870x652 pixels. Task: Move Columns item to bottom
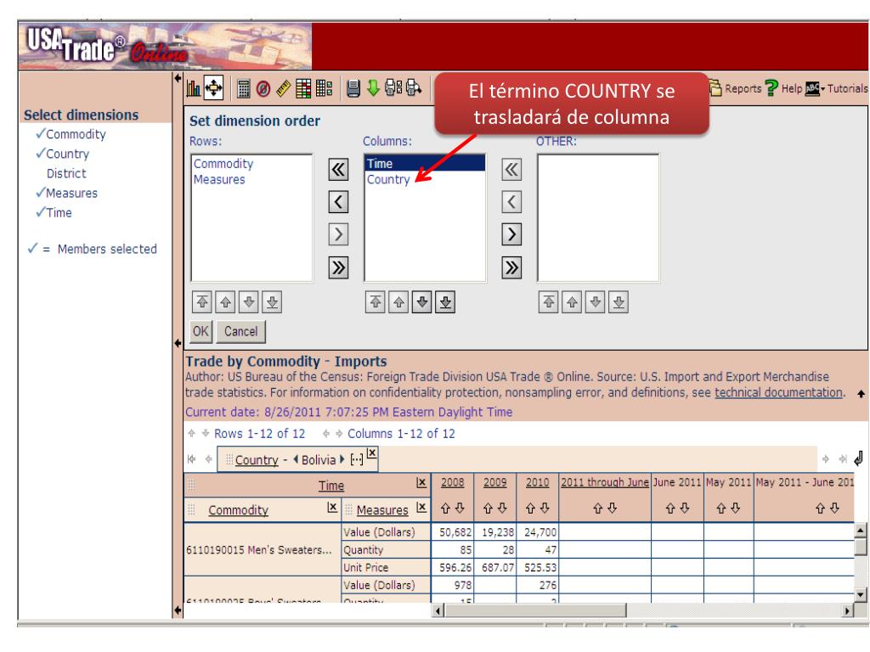445,302
